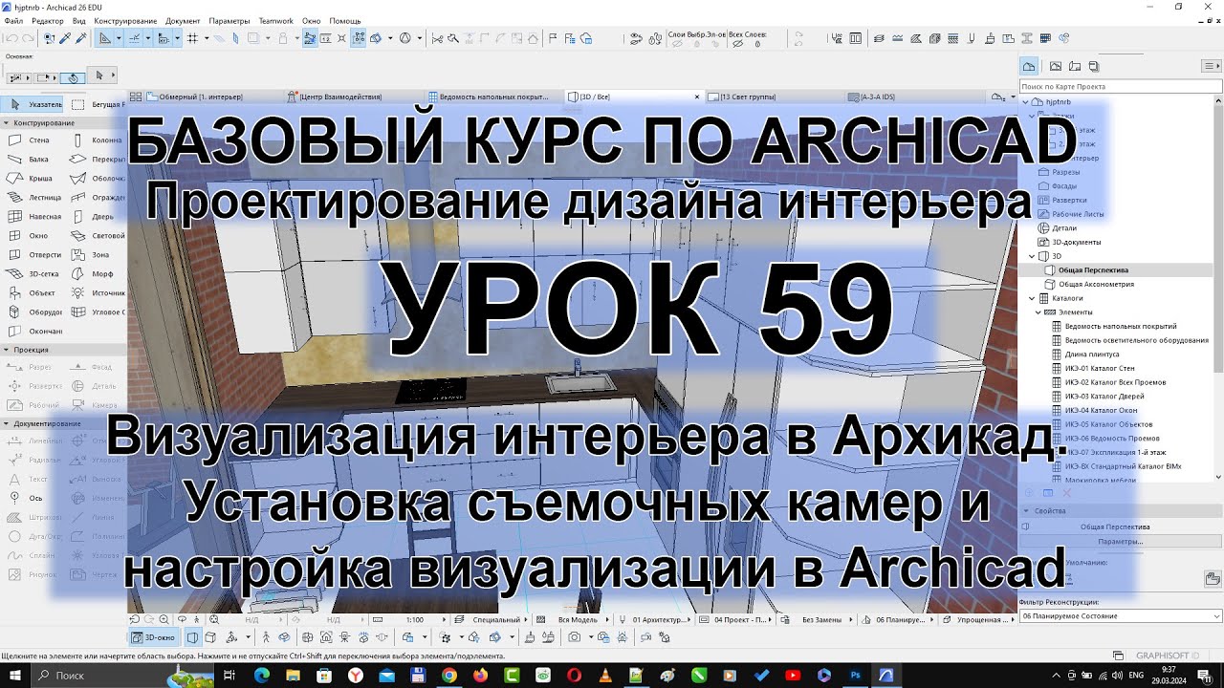1224x688 pixels.
Task: Click the Undo arrow in toolbar
Action: pyautogui.click(x=11, y=38)
